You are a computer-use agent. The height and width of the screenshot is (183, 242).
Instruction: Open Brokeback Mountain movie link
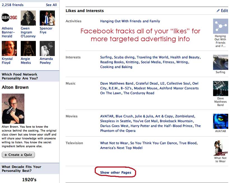tap(176, 121)
